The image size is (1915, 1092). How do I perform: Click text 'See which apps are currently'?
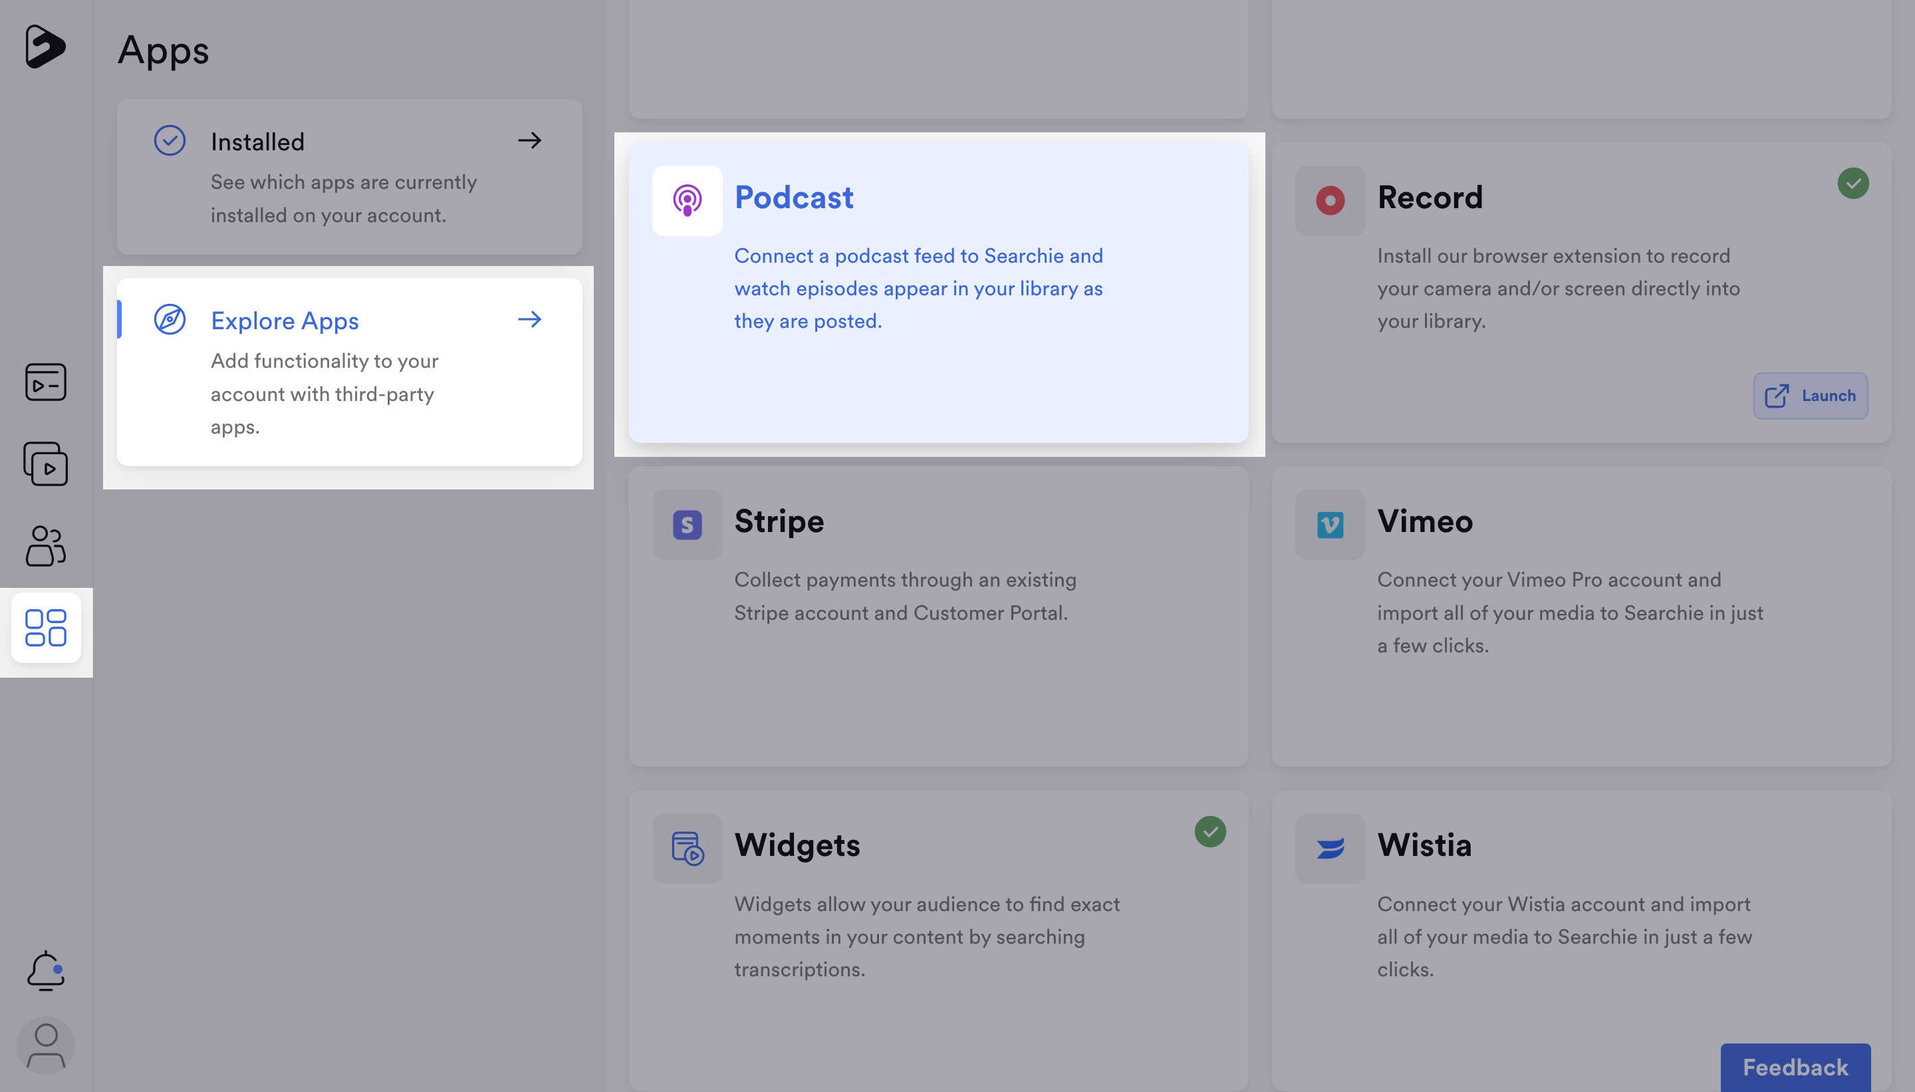(343, 182)
